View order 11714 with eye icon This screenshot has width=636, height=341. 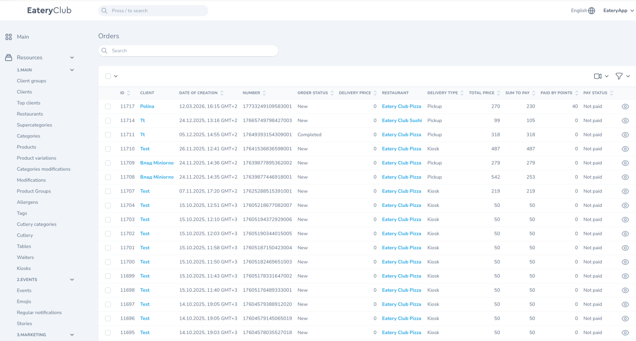pyautogui.click(x=625, y=120)
